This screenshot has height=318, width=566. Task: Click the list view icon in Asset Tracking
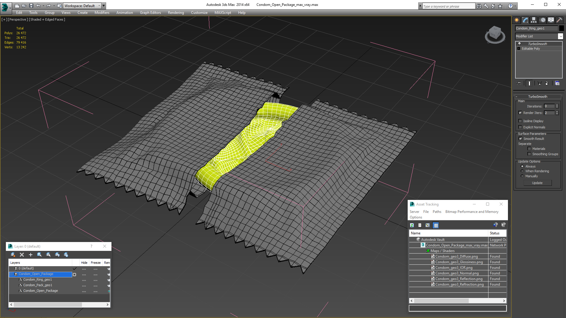(419, 225)
